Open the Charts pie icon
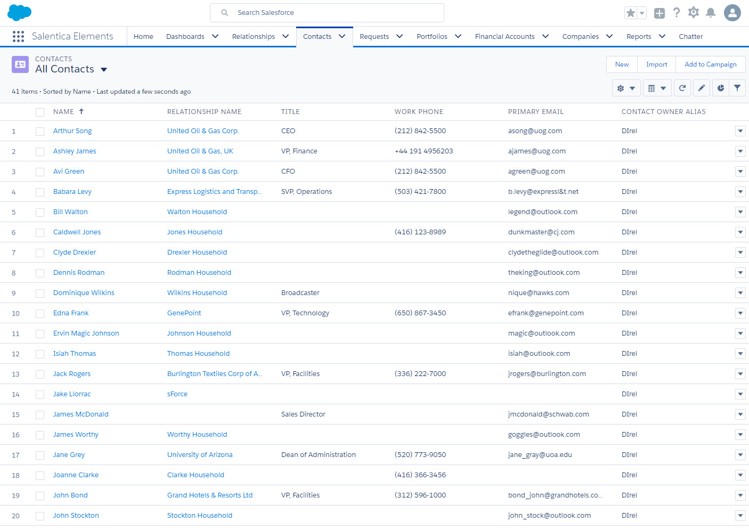The height and width of the screenshot is (530, 749). pyautogui.click(x=720, y=88)
